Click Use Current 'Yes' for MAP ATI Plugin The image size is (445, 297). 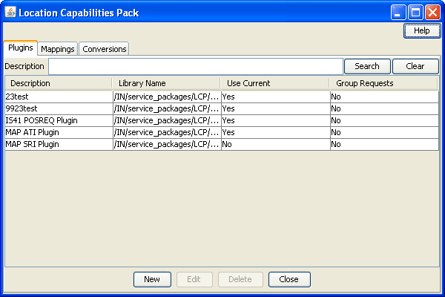(x=276, y=132)
